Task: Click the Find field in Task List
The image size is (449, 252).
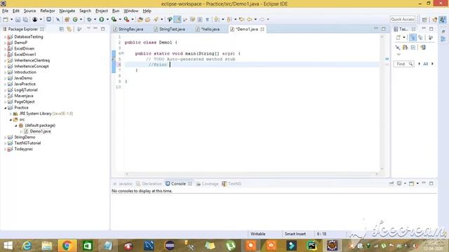Action: click(x=404, y=64)
